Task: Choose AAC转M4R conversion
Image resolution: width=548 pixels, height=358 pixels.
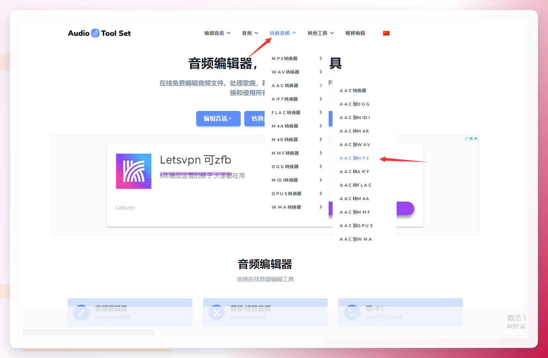Action: 354,131
